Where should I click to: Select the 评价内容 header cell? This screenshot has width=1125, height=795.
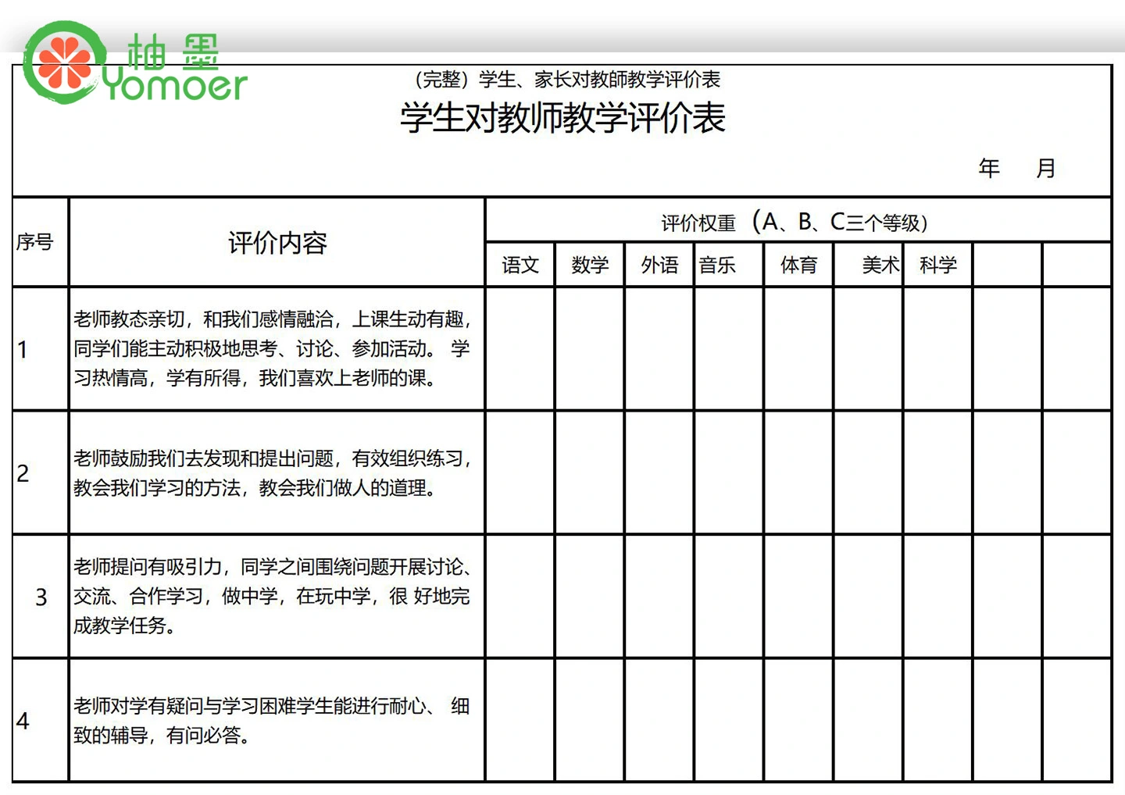pyautogui.click(x=277, y=243)
